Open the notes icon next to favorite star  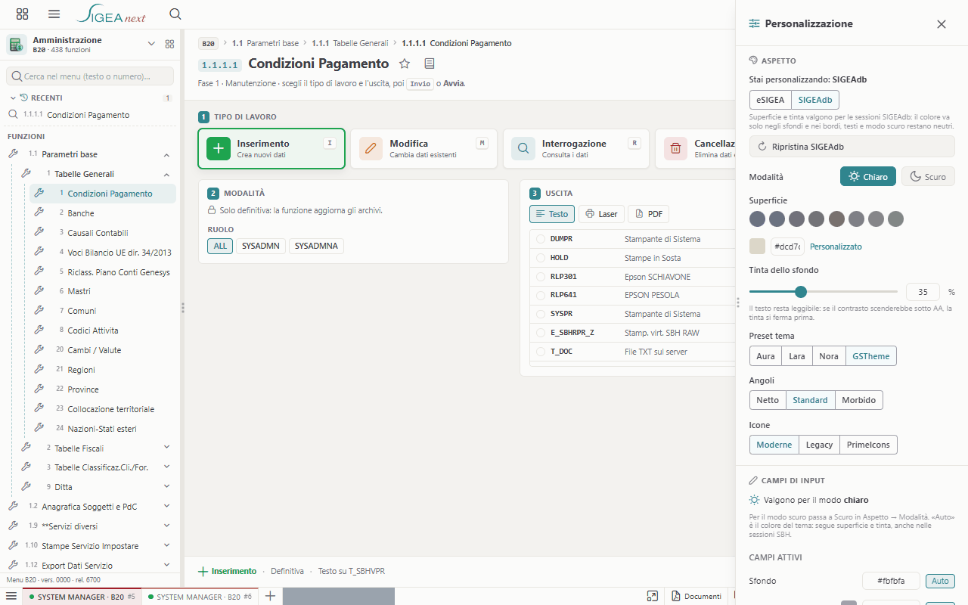click(x=430, y=64)
